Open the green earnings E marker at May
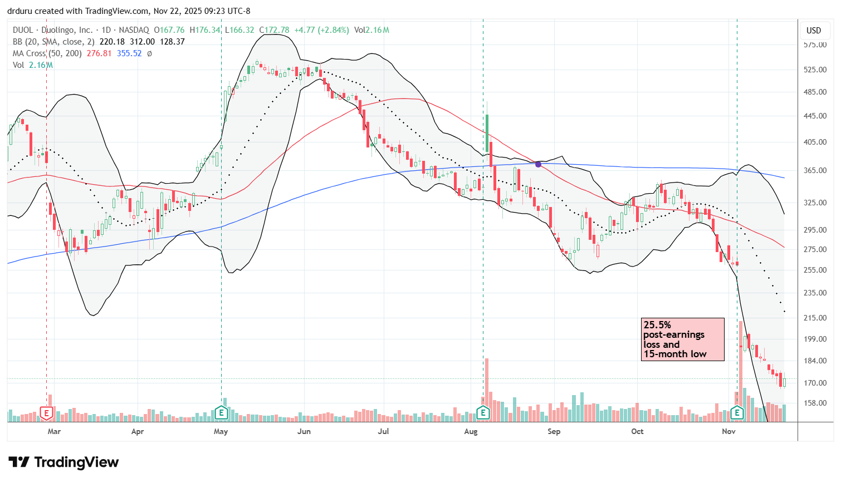The height and width of the screenshot is (483, 841). pyautogui.click(x=221, y=413)
